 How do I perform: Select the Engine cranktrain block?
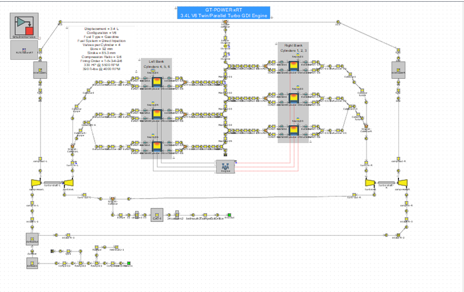pyautogui.click(x=225, y=167)
